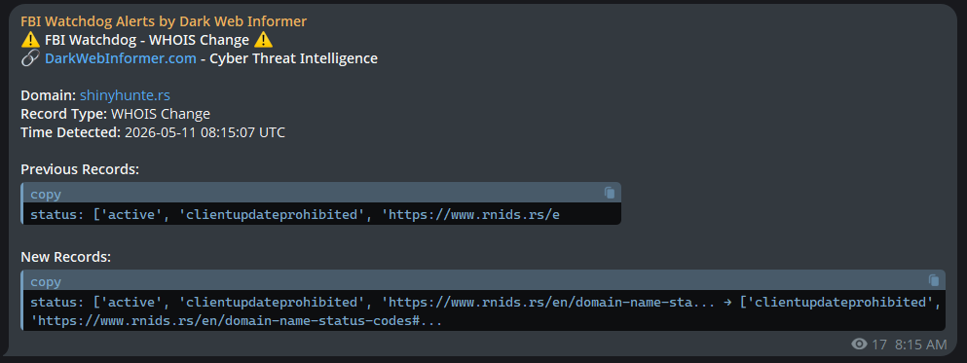Select the New Records first status line
Screen dimensions: 967x363
[486, 302]
